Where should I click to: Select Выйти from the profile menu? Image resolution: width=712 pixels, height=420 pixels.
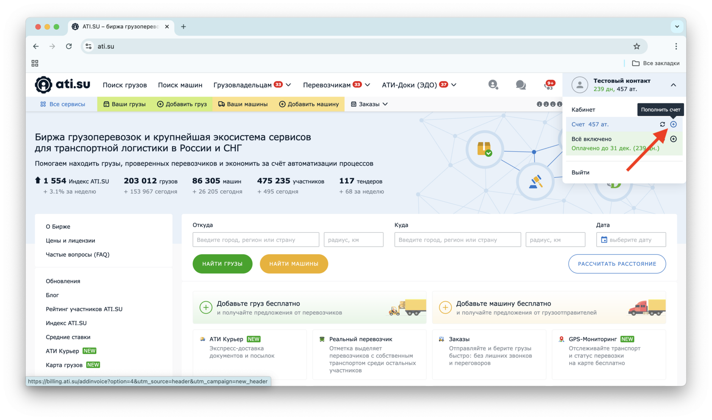tap(580, 172)
